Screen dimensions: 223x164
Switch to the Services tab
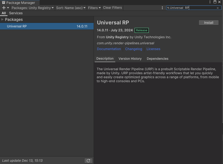(16, 13)
